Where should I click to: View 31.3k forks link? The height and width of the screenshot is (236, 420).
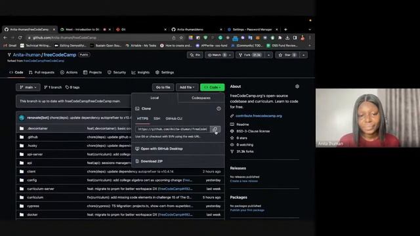pos(245,151)
